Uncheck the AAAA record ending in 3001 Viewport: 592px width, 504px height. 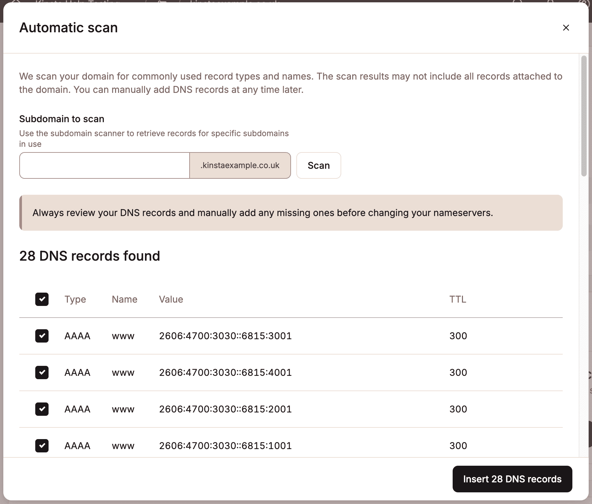pos(42,336)
